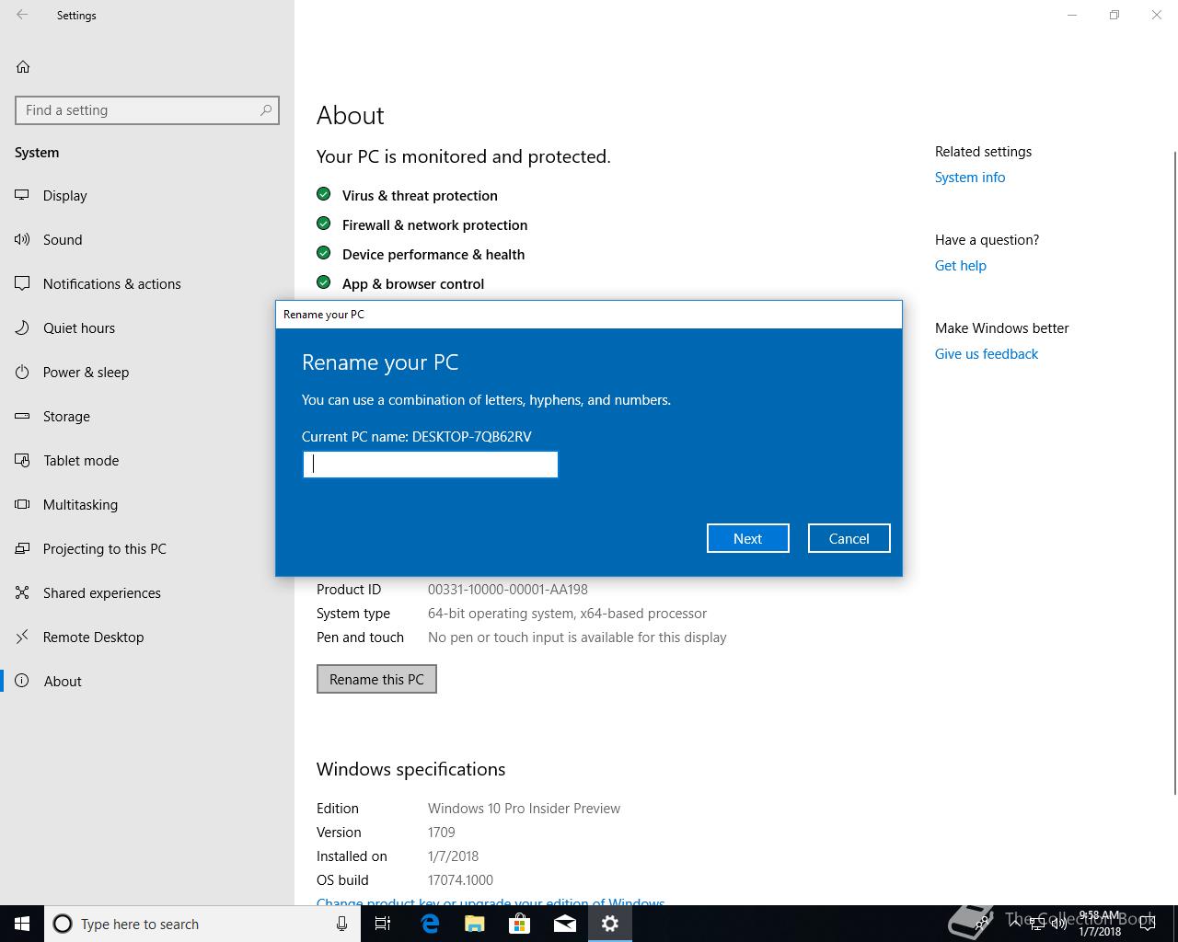
Task: Click the Virus & threat protection item
Action: pos(420,195)
